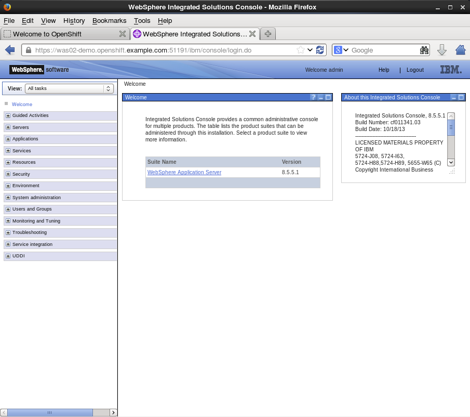Viewport: 470px width, 417px height.
Task: Expand the Monitoring and Tuning node
Action: [8, 221]
